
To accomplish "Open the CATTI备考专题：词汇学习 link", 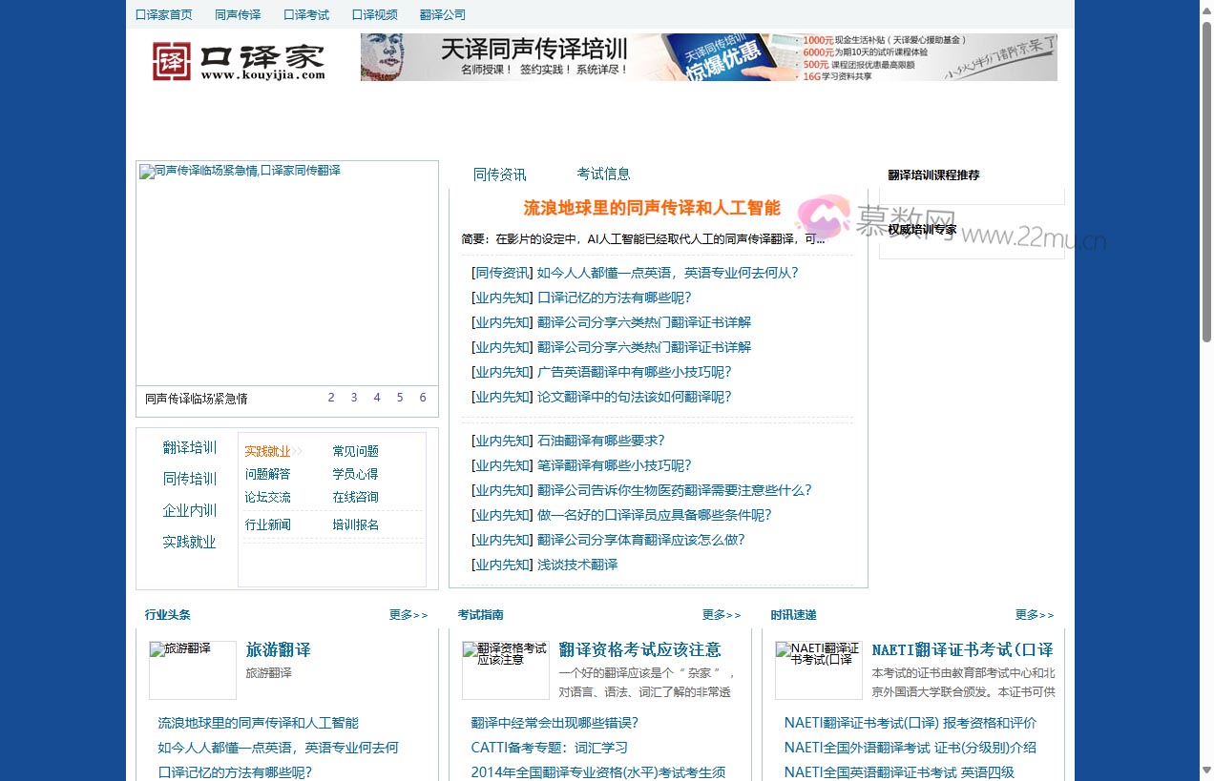I will tap(547, 748).
